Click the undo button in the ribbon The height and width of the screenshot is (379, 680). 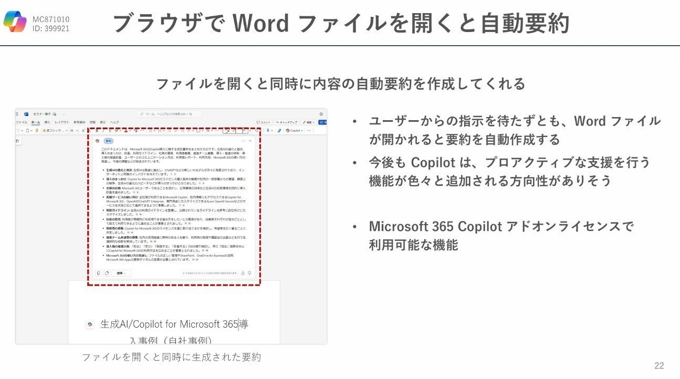pyautogui.click(x=18, y=130)
